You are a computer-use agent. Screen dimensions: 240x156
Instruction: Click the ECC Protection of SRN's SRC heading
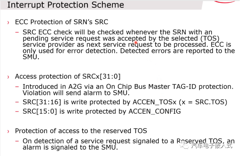pos(61,22)
